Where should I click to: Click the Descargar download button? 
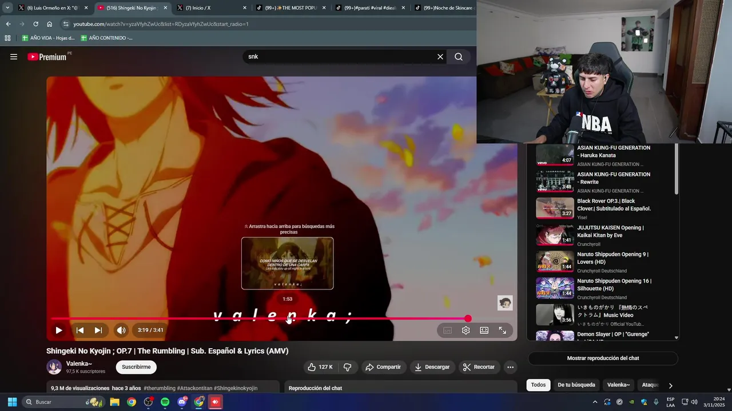pos(432,367)
